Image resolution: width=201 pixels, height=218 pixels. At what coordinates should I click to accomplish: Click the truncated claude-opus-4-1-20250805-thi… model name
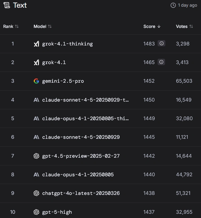pyautogui.click(x=85, y=119)
